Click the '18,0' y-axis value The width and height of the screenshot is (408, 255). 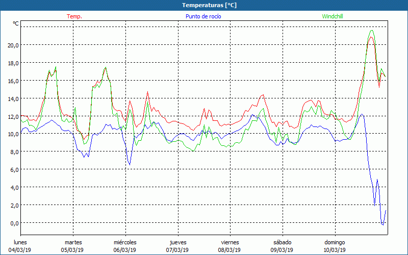[x=13, y=63]
